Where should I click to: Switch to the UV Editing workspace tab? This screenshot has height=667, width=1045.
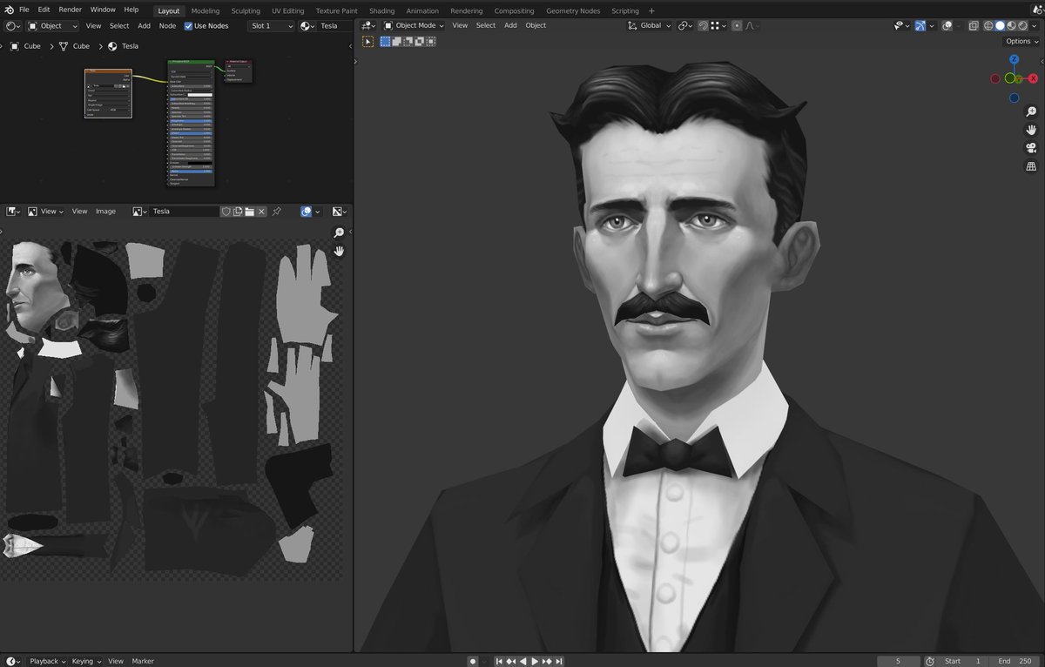click(288, 10)
